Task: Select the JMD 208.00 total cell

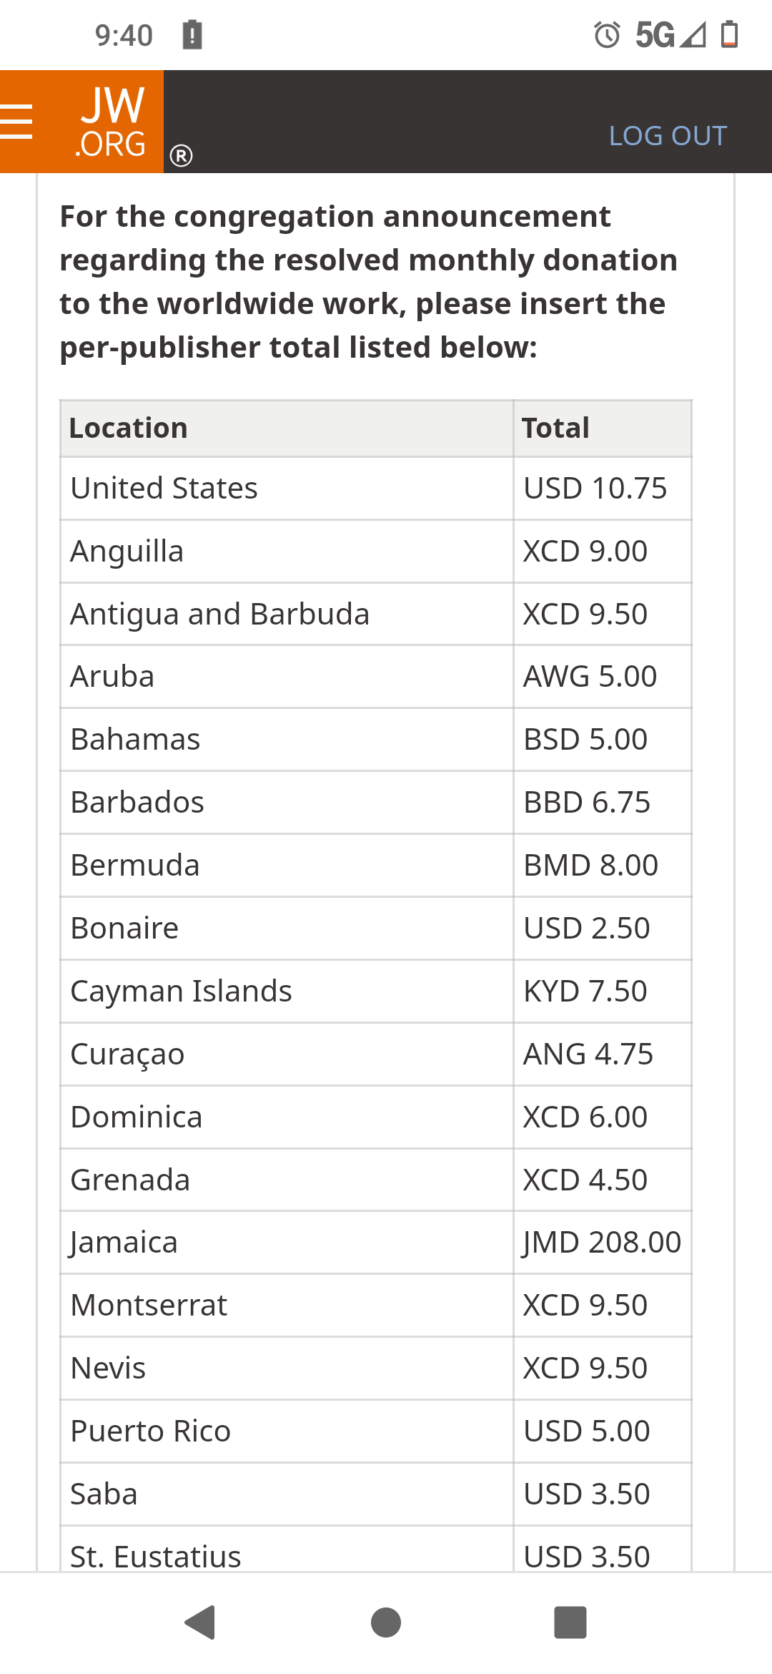Action: pyautogui.click(x=602, y=1242)
